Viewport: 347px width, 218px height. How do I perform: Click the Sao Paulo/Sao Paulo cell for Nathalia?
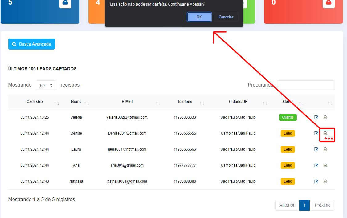[238, 181]
